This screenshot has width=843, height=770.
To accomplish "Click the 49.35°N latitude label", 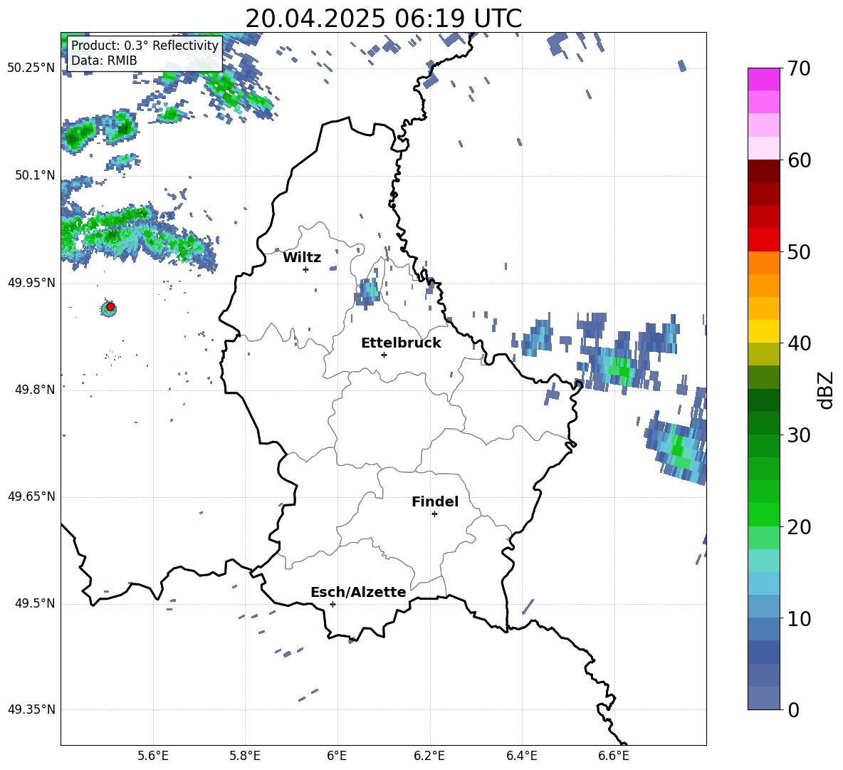I will (x=31, y=709).
